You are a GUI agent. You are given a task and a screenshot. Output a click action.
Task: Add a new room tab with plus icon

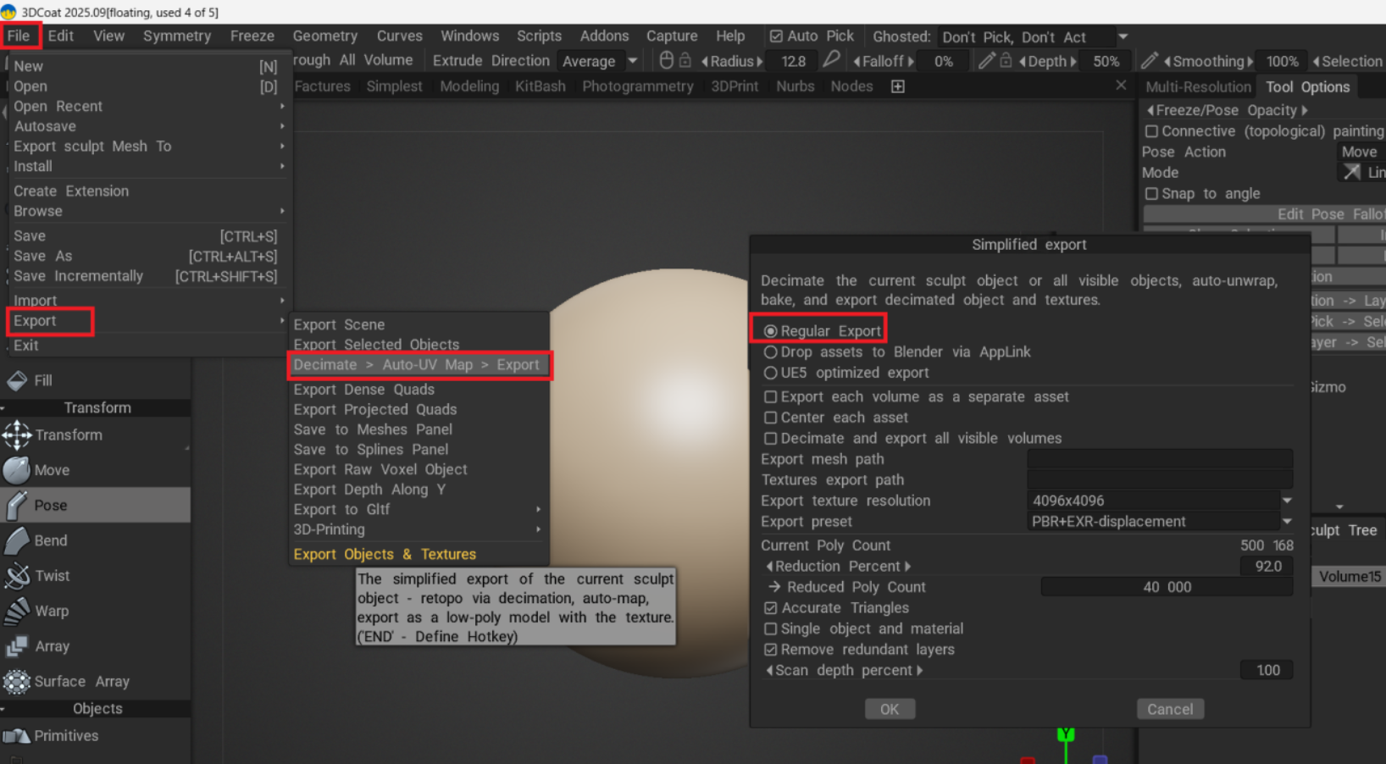tap(898, 86)
